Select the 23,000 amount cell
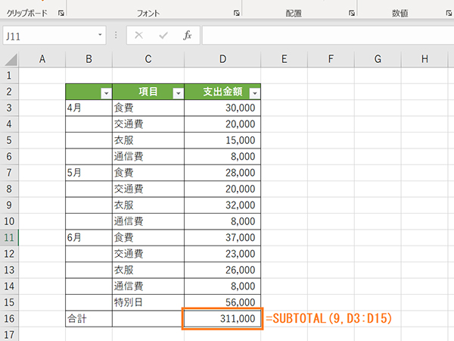Viewport: 454px width, 341px height. click(222, 254)
